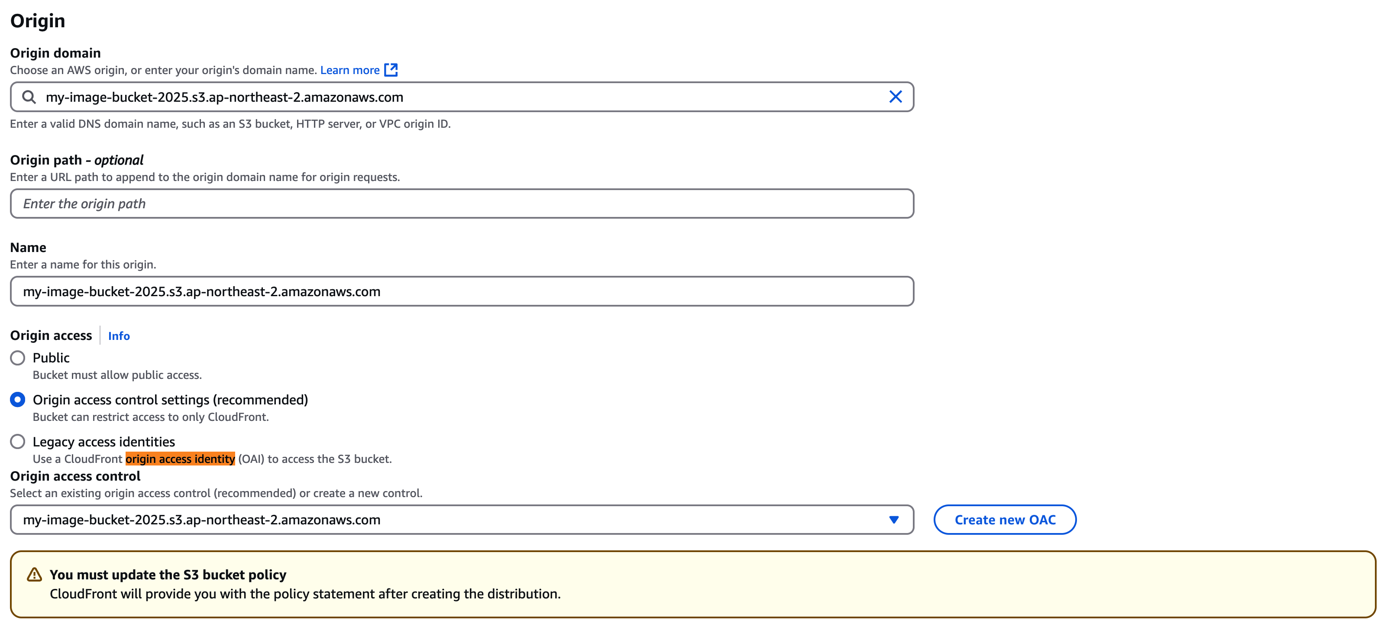Select Origin access control settings (recommended) radio

coord(18,400)
